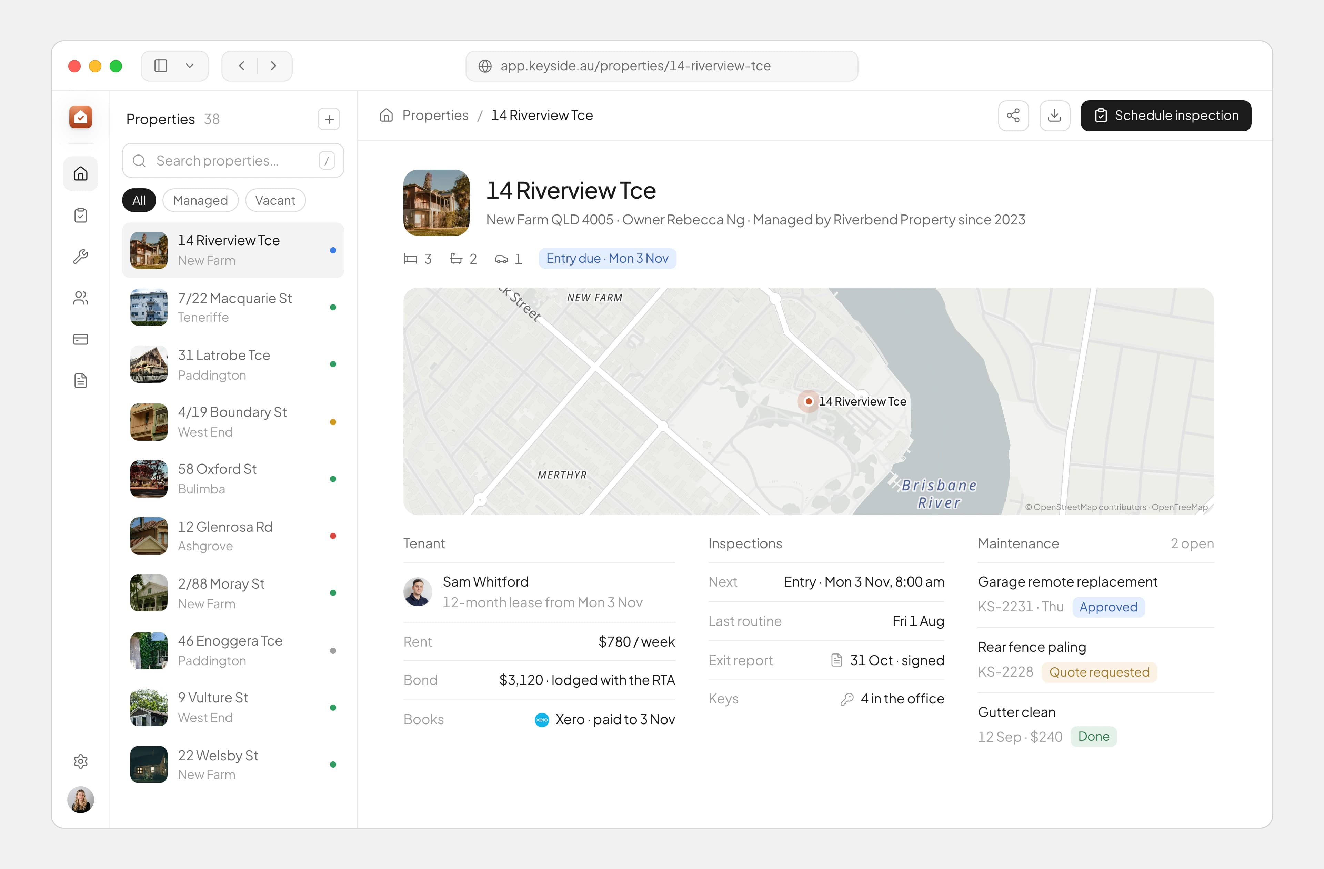Open 46 Enoggera Tce property
1324x869 pixels.
pos(233,651)
